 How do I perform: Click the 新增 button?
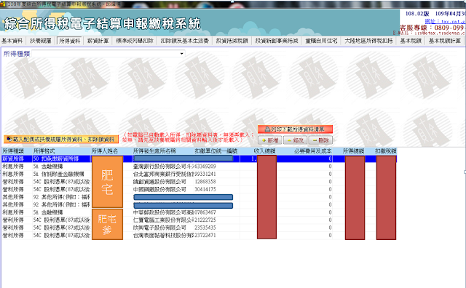[x=270, y=140]
